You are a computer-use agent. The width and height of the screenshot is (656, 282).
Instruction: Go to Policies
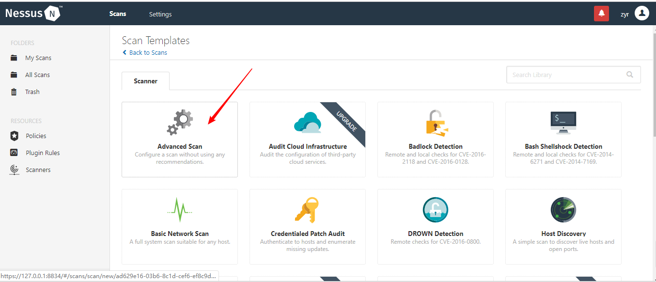coord(36,136)
